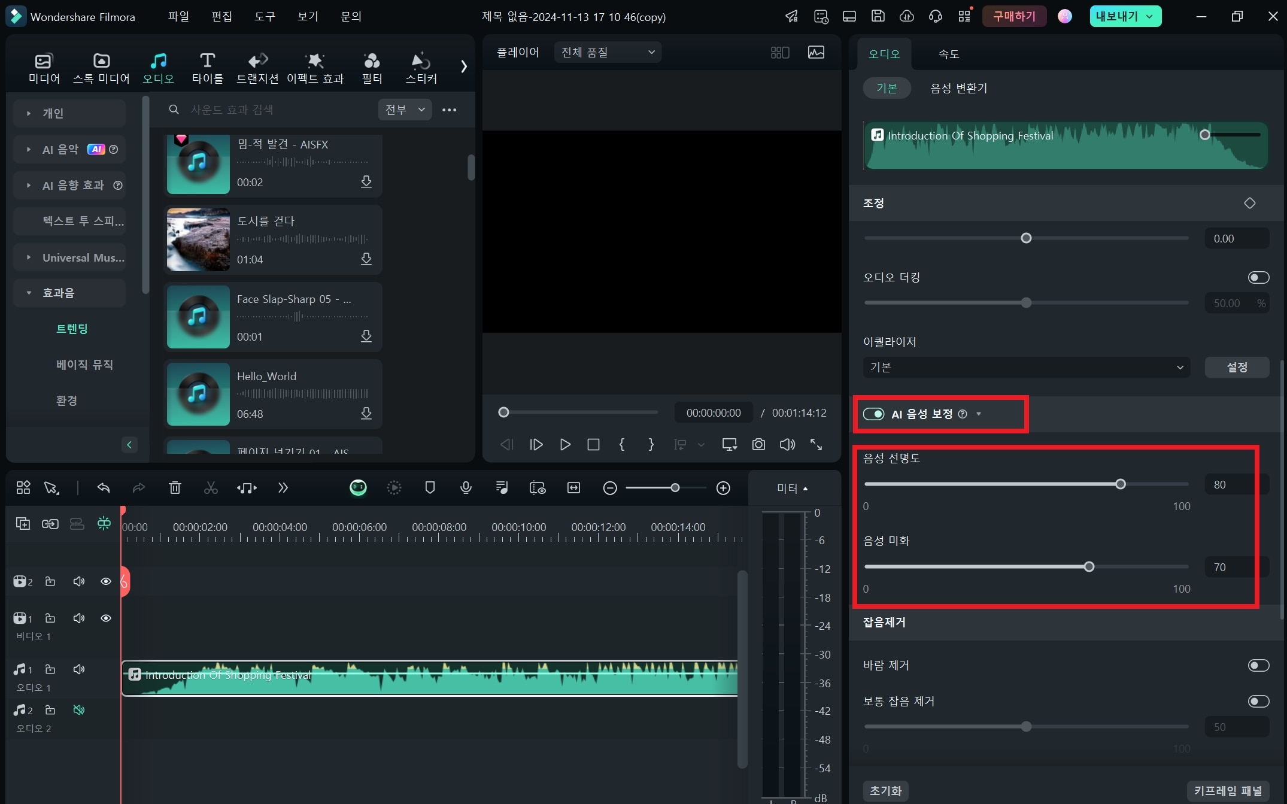
Task: Click 설정 (Settings) button for equalizer
Action: tap(1238, 367)
